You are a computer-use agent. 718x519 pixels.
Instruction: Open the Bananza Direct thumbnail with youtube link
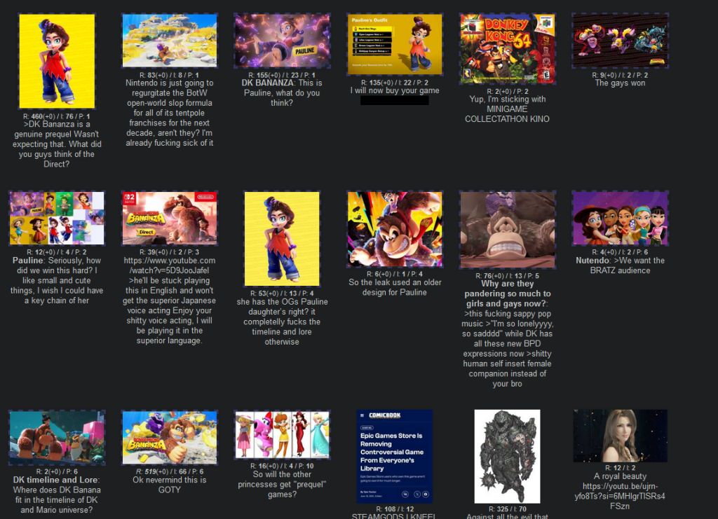point(170,218)
